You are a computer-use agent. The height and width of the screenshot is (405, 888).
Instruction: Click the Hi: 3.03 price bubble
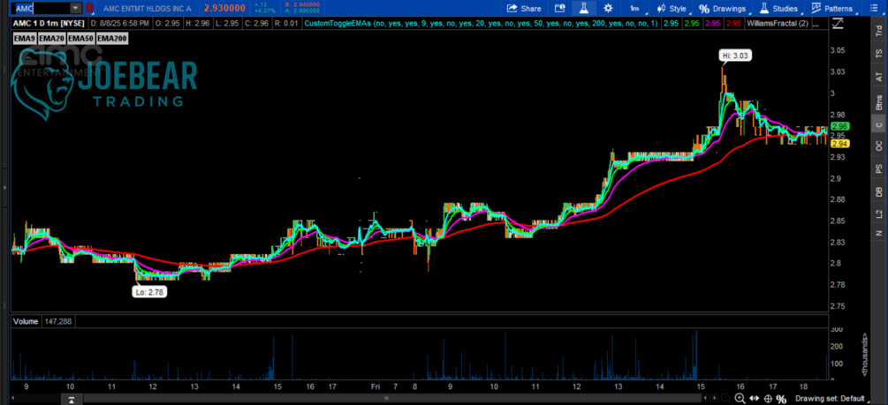click(735, 56)
